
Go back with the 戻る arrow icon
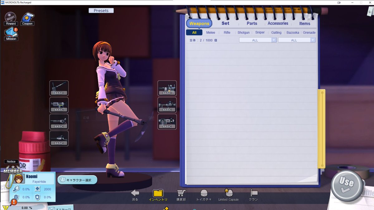[x=135, y=193]
